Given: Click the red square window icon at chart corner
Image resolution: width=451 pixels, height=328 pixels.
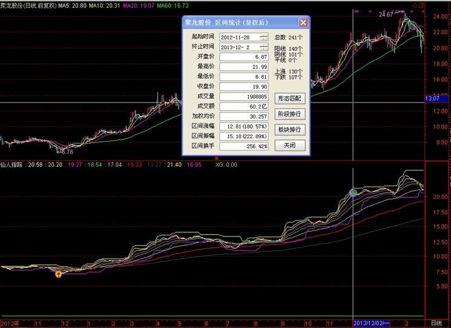Looking at the screenshot, I should [x=422, y=5].
